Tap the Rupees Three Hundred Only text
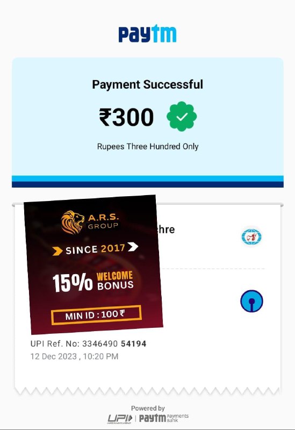The height and width of the screenshot is (430, 295). point(147,146)
